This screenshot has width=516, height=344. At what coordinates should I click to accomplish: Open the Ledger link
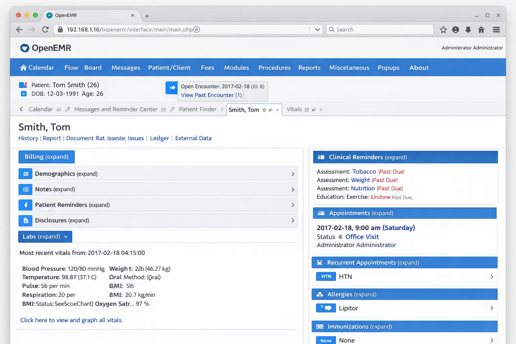(160, 138)
